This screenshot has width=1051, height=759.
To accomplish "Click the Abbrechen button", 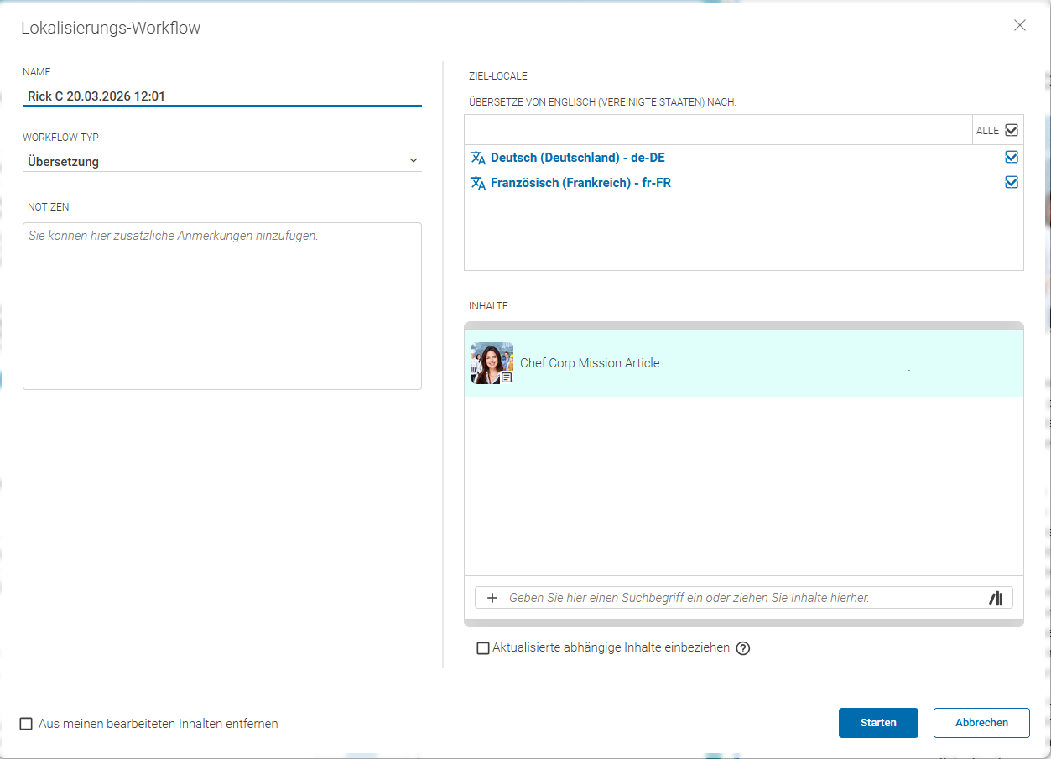I will click(x=981, y=723).
